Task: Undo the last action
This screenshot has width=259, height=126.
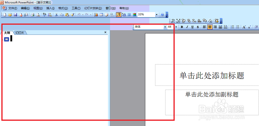Action: click(x=79, y=15)
